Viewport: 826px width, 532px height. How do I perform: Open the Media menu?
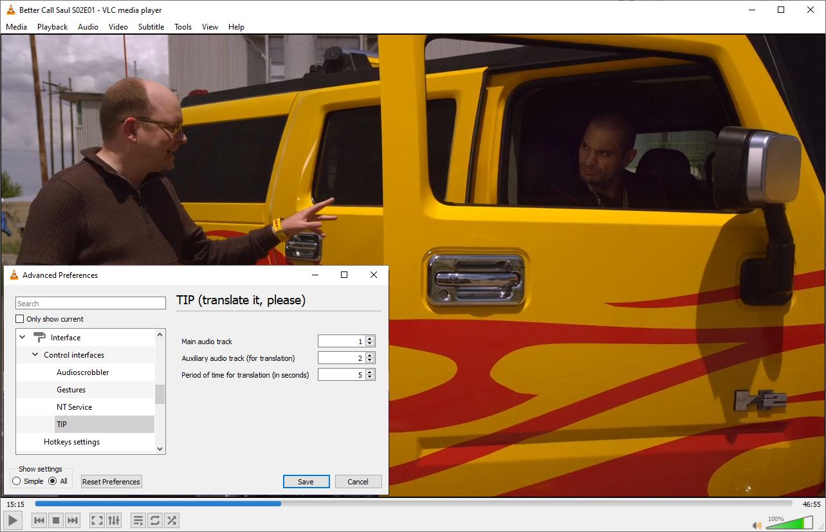tap(17, 26)
